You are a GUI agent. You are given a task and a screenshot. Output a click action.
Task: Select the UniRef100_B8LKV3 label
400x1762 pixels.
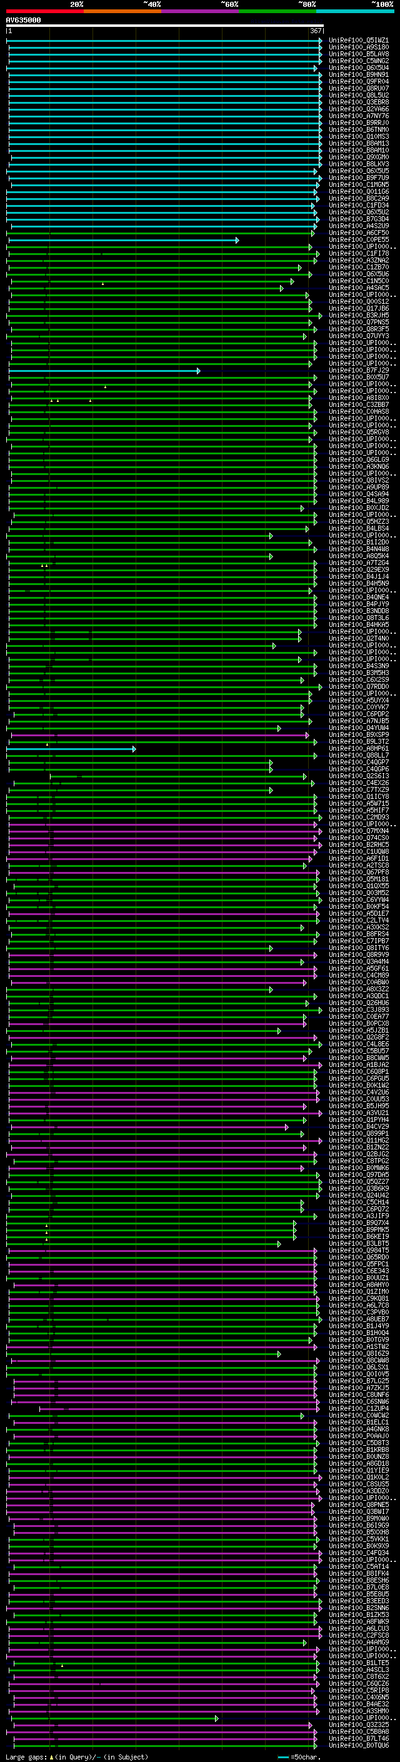point(359,164)
